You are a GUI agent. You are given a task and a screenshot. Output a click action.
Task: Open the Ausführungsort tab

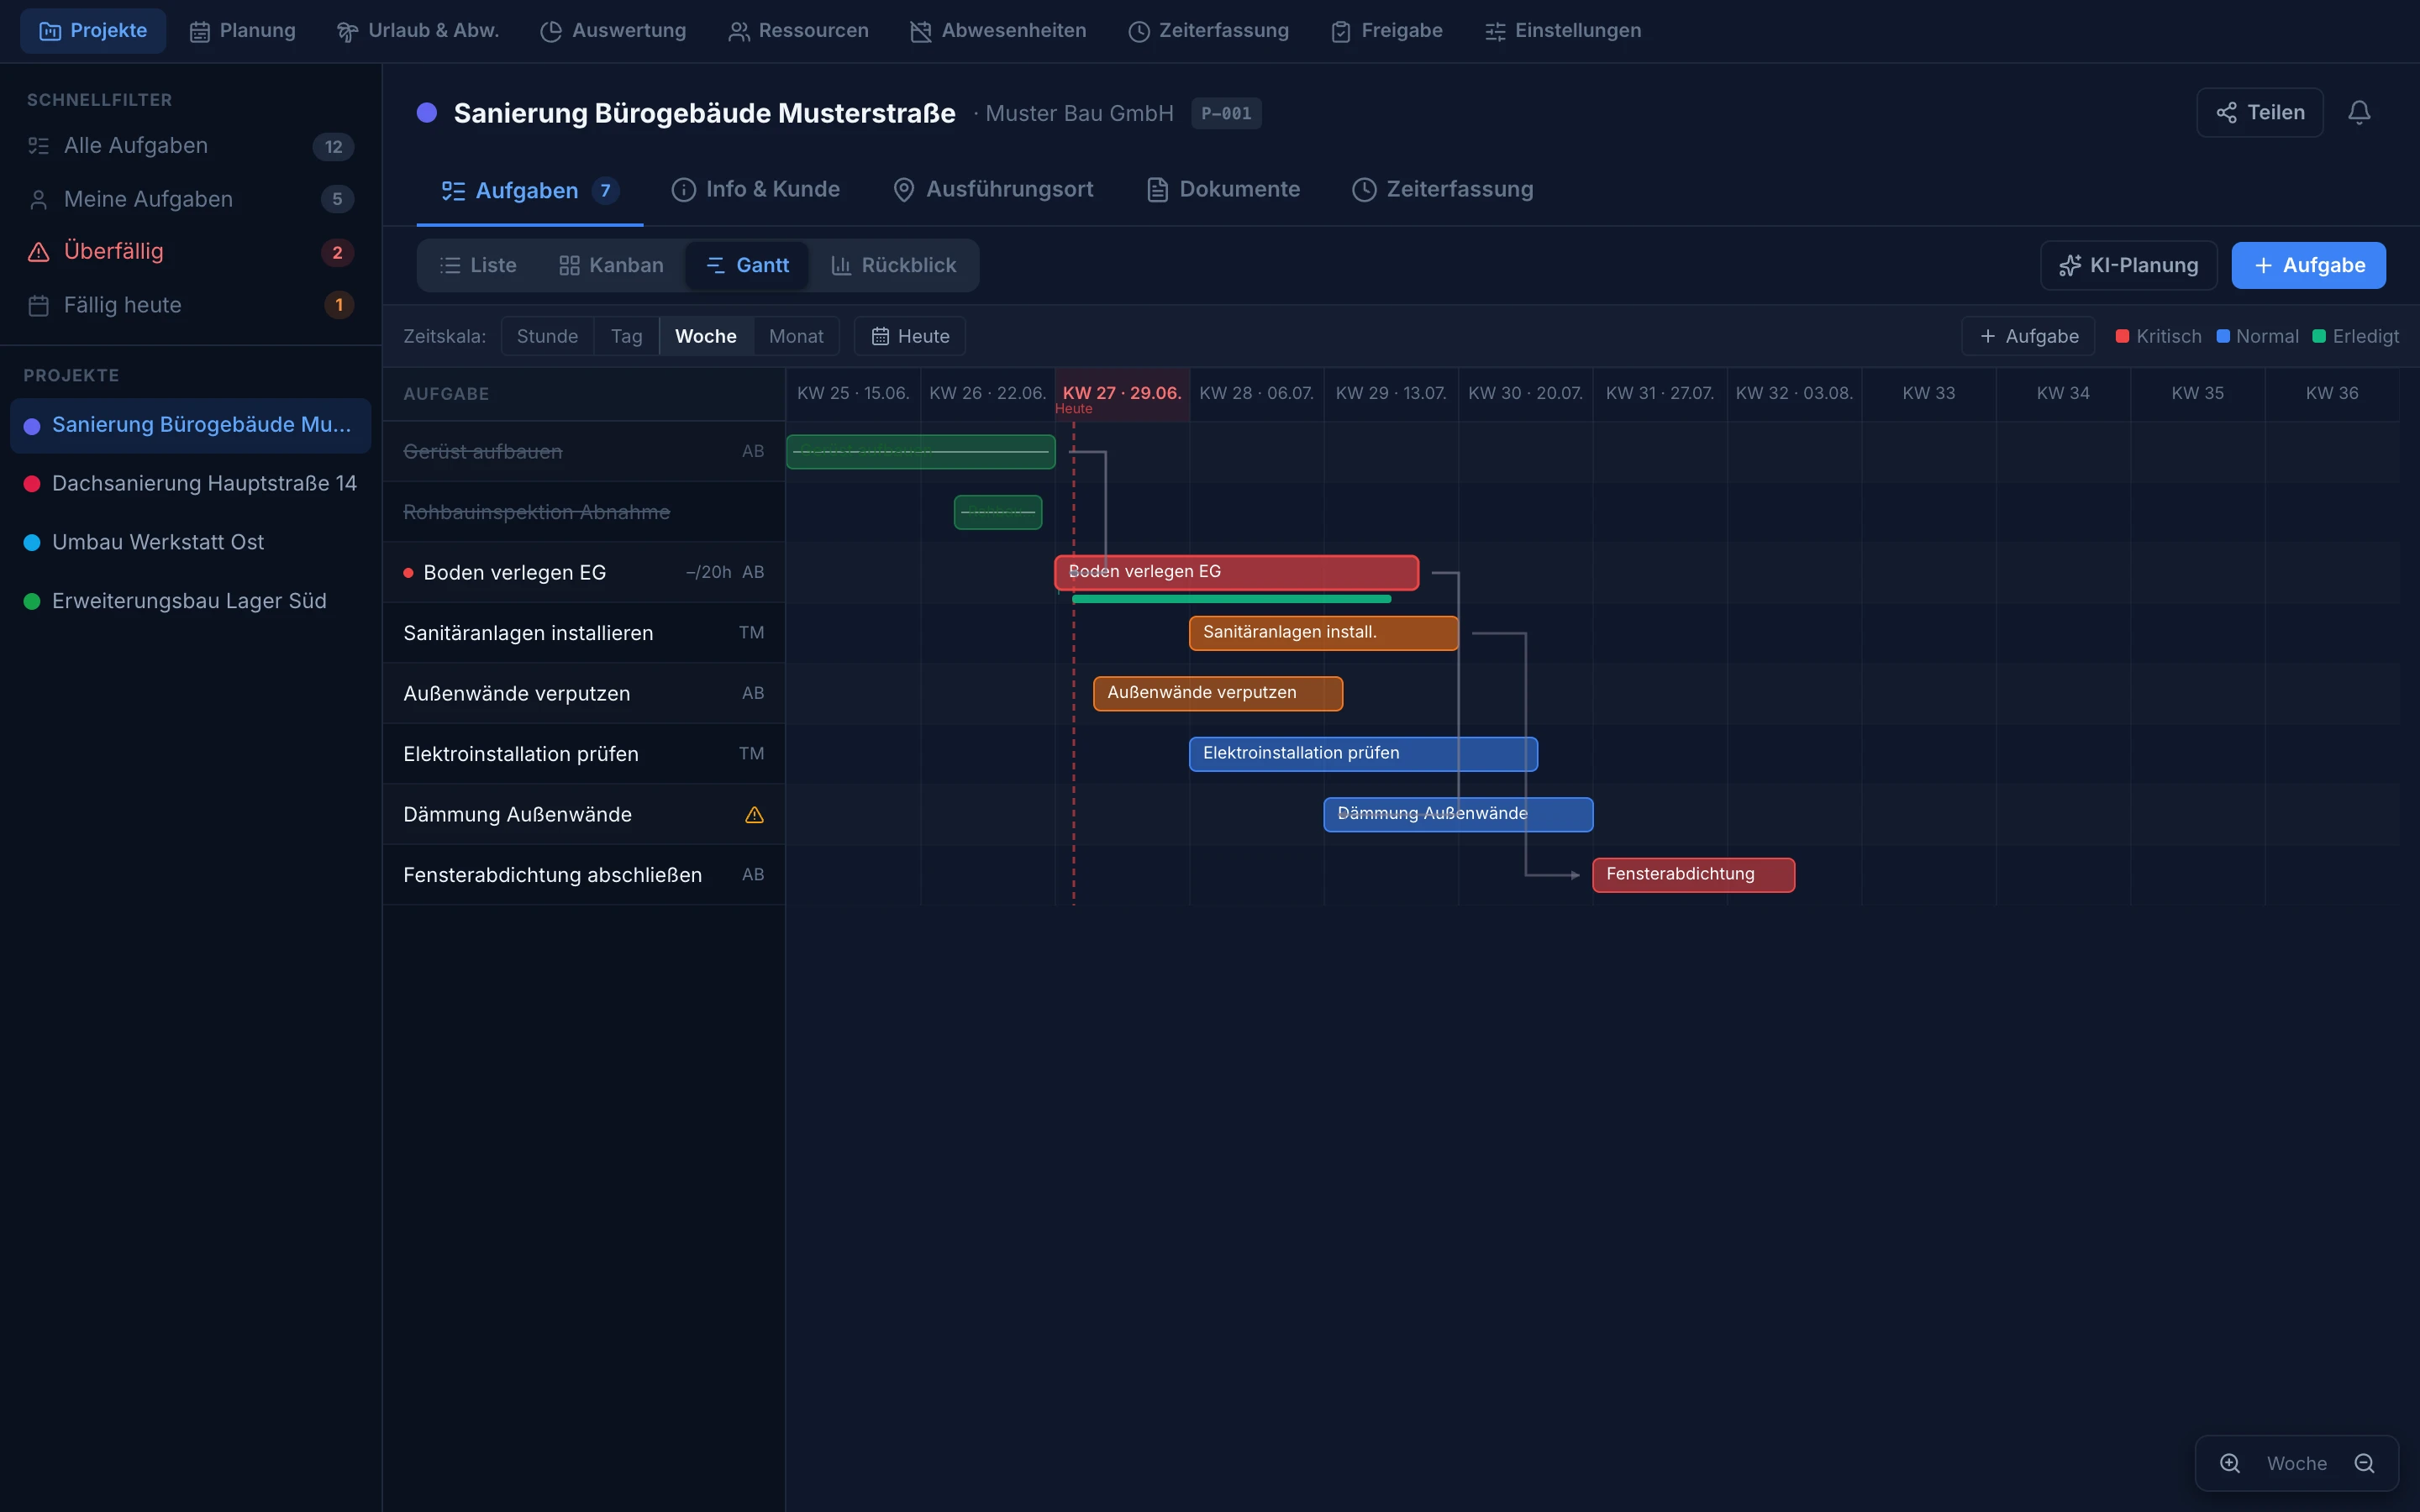[x=993, y=189]
